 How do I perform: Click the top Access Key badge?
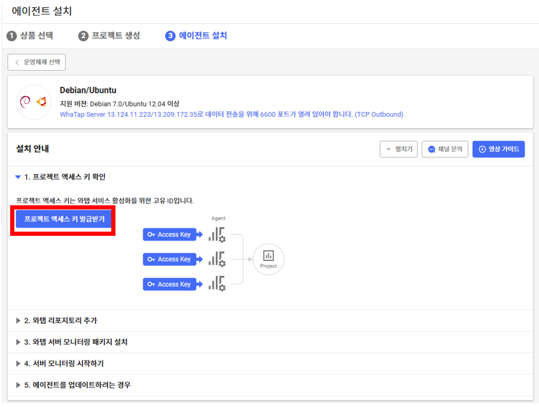pos(169,234)
